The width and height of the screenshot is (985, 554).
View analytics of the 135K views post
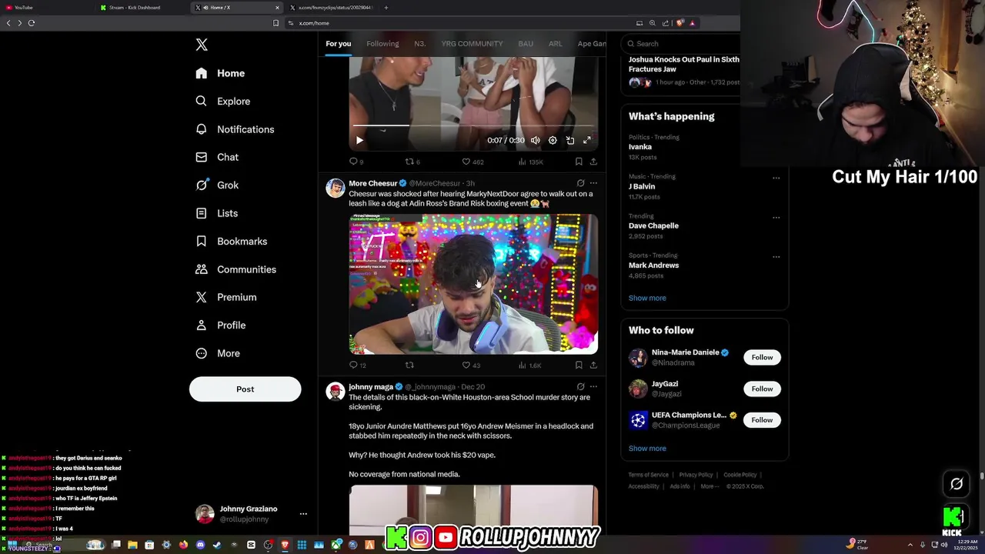(530, 162)
